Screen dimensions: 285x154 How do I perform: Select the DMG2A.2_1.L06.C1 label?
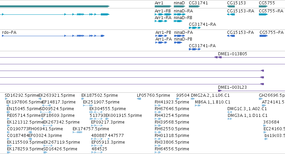[x=210, y=95]
